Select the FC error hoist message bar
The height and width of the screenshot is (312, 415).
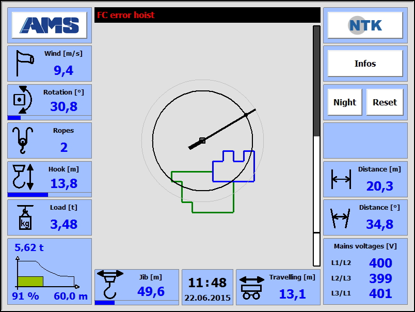tap(207, 15)
